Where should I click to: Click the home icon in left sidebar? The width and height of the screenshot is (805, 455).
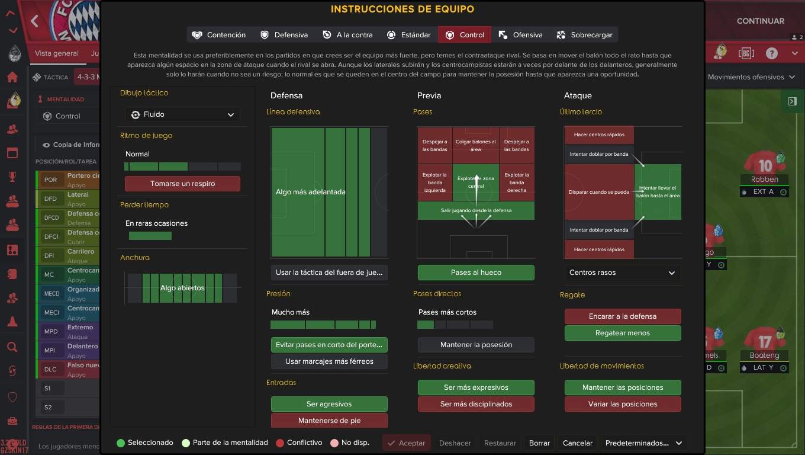pos(12,77)
